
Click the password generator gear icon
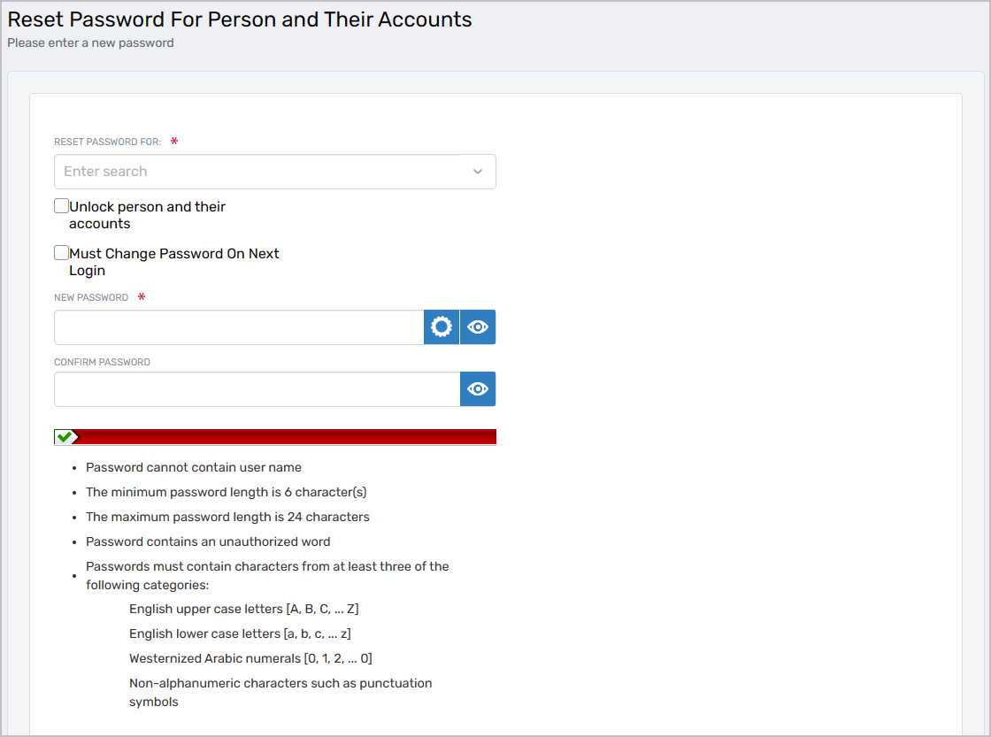point(441,326)
